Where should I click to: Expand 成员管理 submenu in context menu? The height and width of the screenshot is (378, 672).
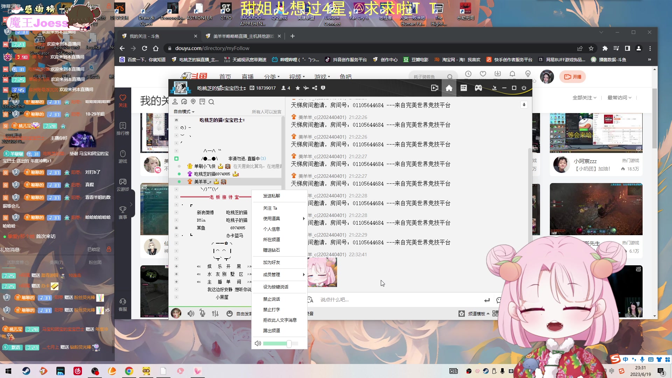pos(279,274)
